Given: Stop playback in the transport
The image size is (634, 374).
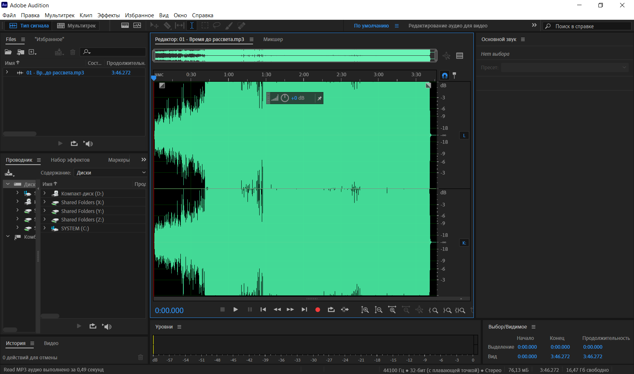Looking at the screenshot, I should [x=222, y=309].
